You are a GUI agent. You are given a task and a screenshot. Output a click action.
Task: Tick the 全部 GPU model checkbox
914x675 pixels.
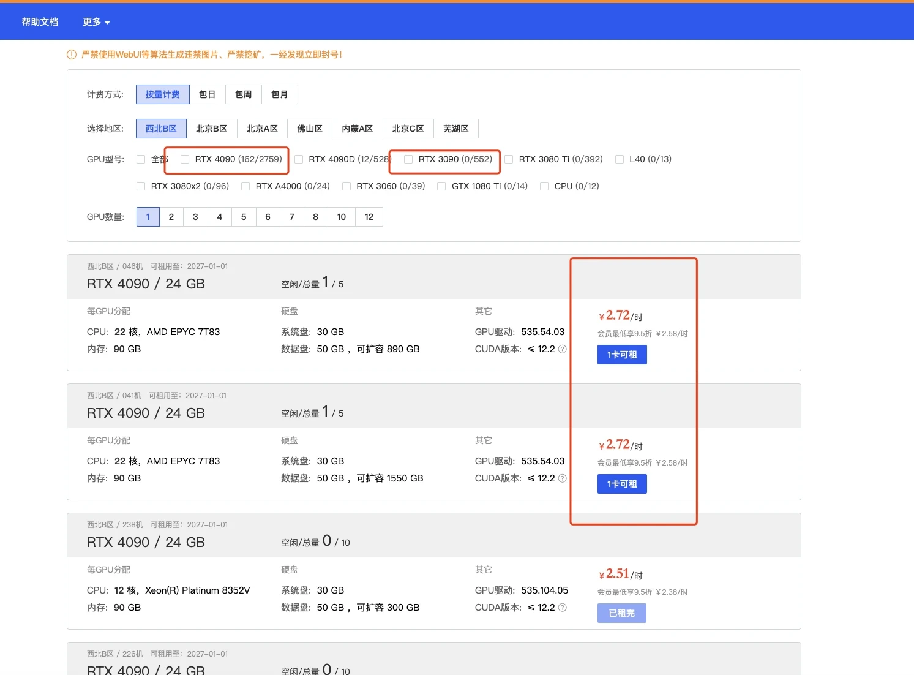pyautogui.click(x=141, y=159)
